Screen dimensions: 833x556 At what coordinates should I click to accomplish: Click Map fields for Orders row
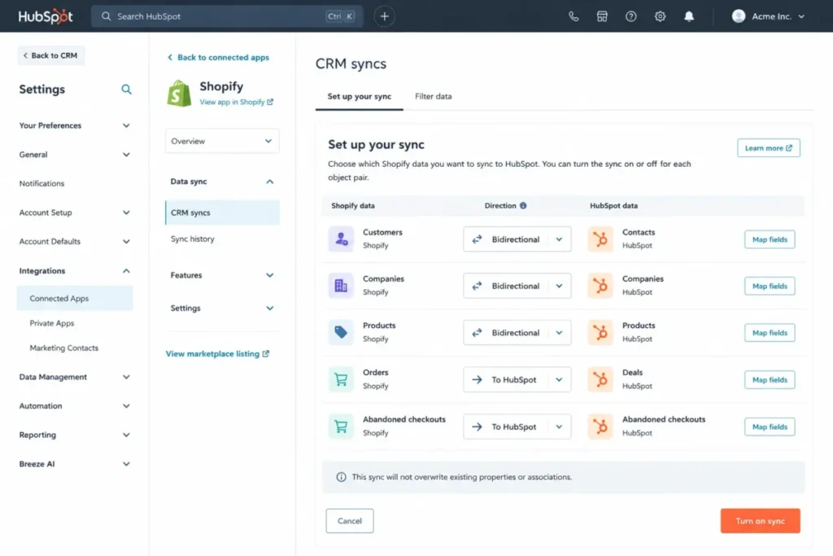pos(770,380)
